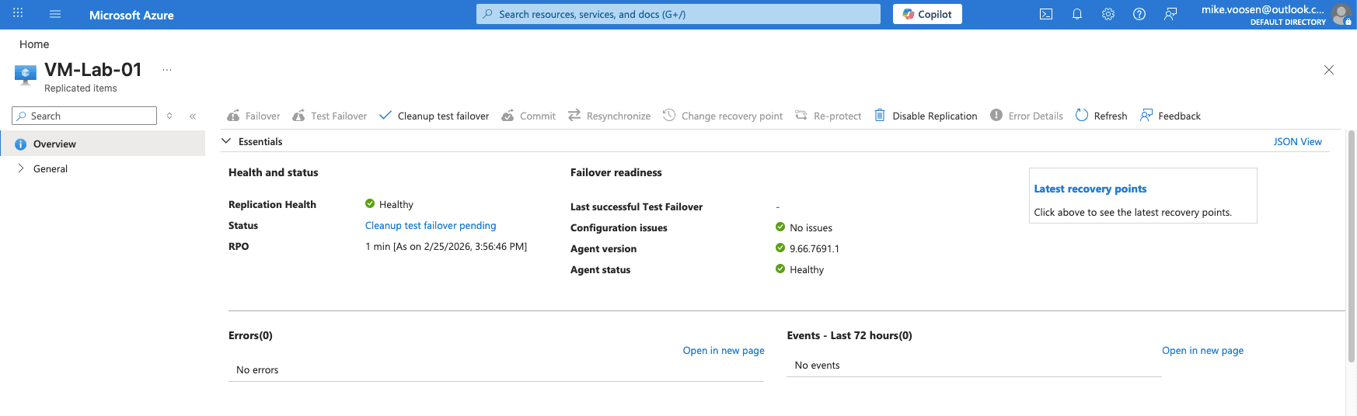Image resolution: width=1357 pixels, height=416 pixels.
Task: Open portal settings gear
Action: (x=1108, y=14)
